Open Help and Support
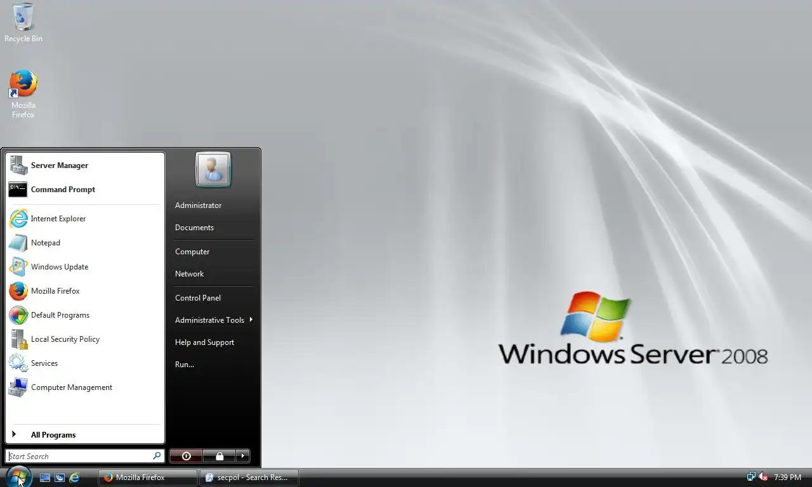 204,342
